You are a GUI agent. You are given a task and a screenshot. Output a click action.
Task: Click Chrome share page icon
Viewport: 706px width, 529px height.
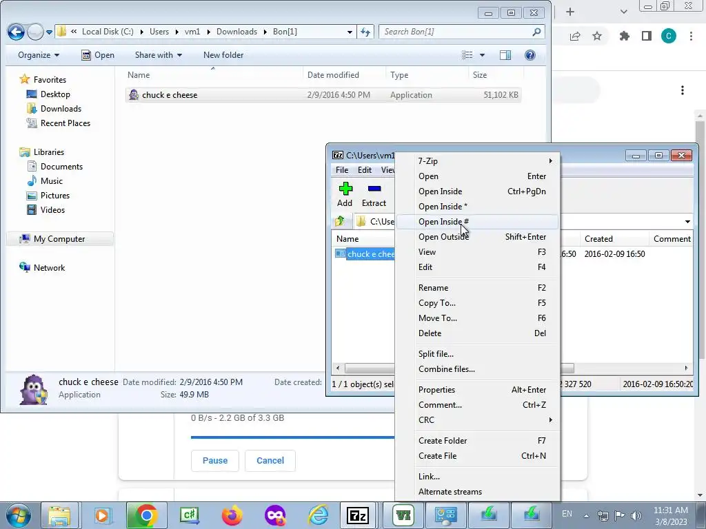click(575, 36)
